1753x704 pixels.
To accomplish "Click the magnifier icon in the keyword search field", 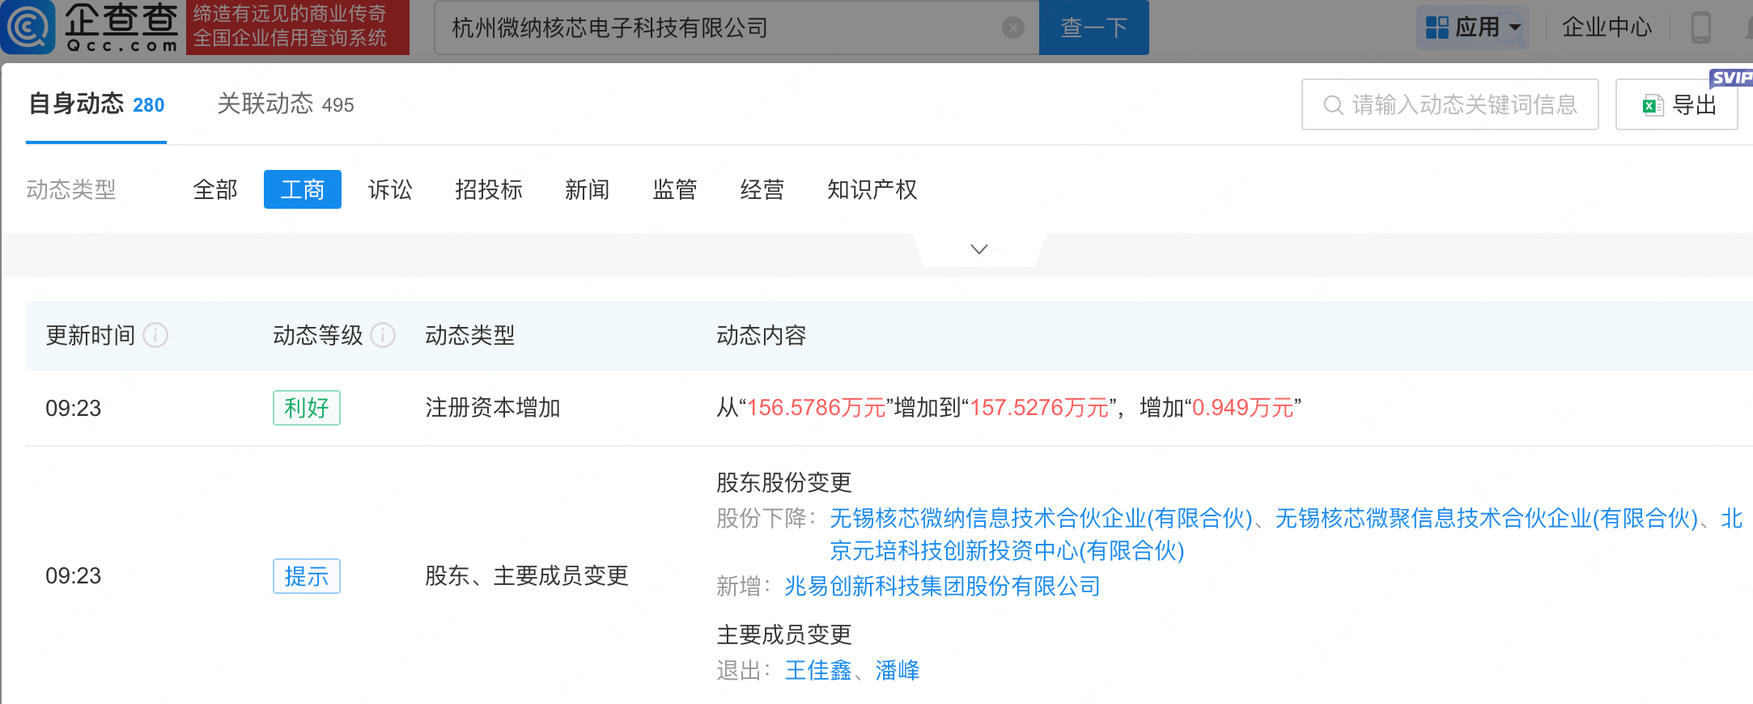I will (1333, 105).
